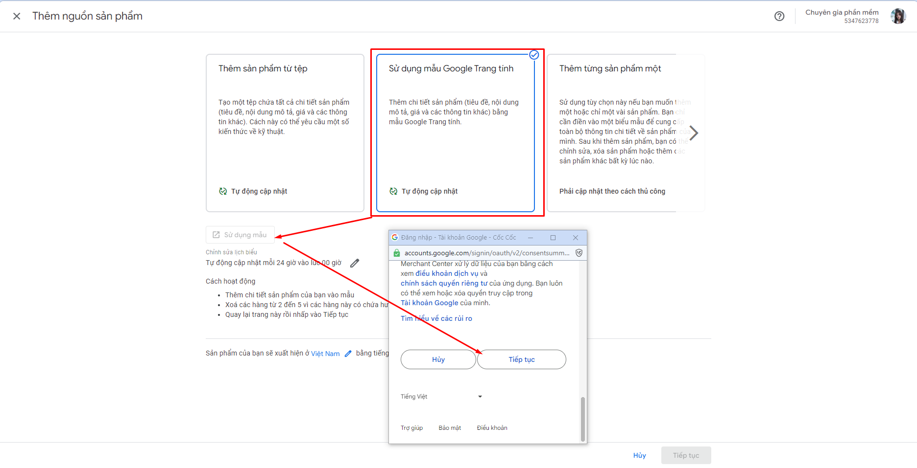Click the secure lock icon in popup
Image resolution: width=917 pixels, height=468 pixels.
397,253
